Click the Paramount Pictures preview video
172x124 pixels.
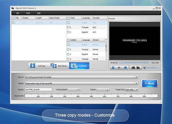click(135, 41)
